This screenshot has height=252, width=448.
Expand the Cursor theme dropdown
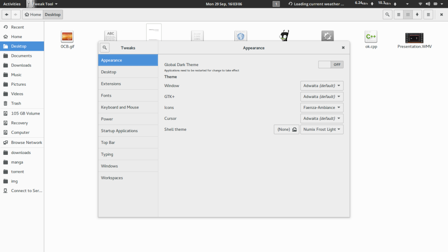(322, 119)
